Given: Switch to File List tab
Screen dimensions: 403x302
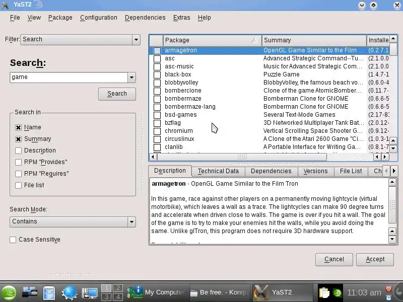Looking at the screenshot, I should [x=351, y=171].
